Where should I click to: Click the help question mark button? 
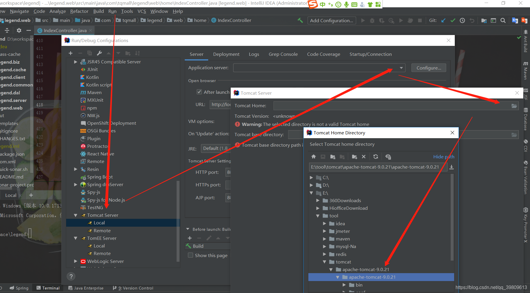(x=71, y=276)
